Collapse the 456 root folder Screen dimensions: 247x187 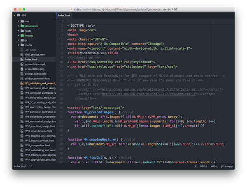(15, 15)
